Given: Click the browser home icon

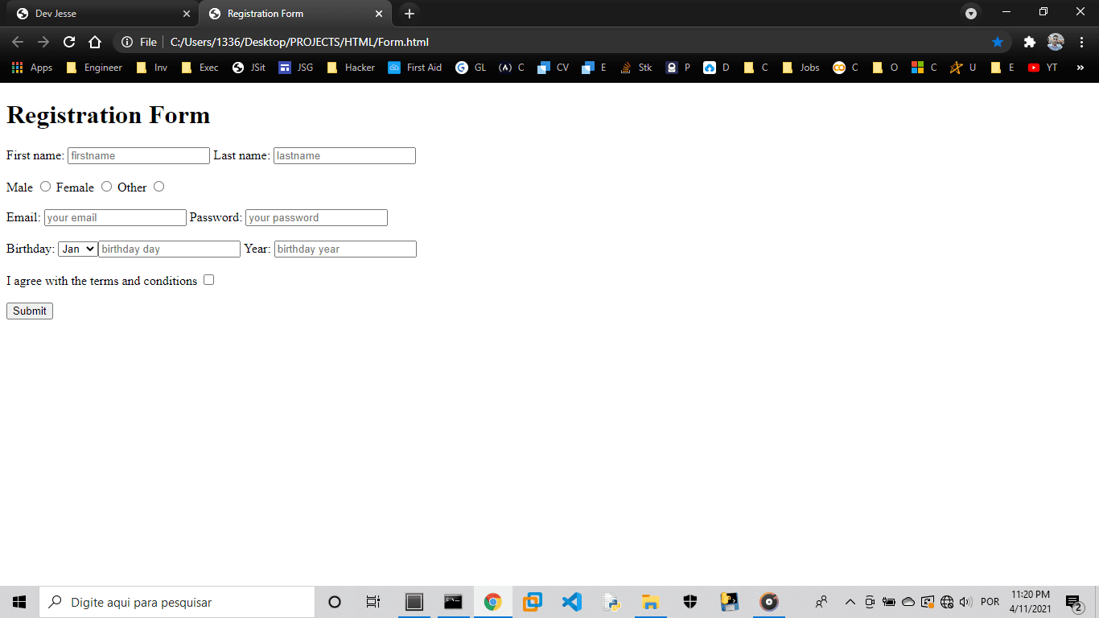Looking at the screenshot, I should click(95, 42).
